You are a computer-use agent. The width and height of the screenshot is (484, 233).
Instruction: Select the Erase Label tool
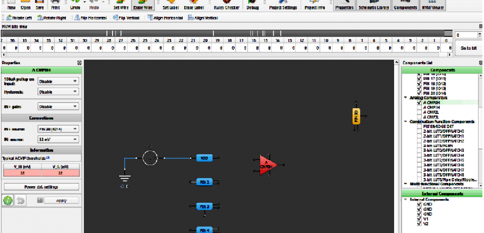194,5
